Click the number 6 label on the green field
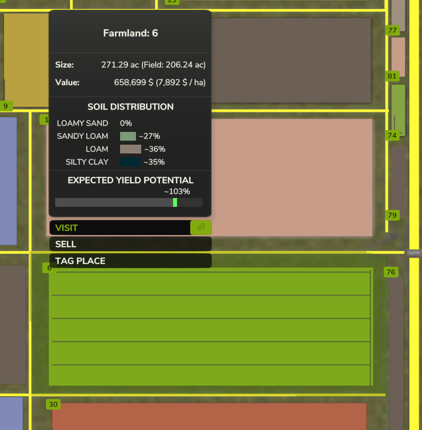Viewport: 422px width, 430px height. coord(49,268)
